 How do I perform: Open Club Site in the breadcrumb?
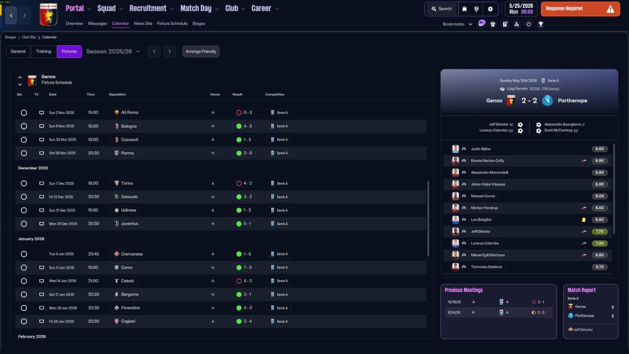29,37
